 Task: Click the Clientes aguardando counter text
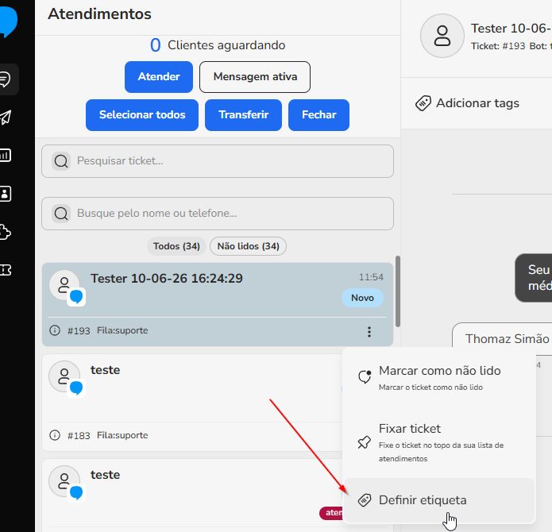tap(226, 45)
